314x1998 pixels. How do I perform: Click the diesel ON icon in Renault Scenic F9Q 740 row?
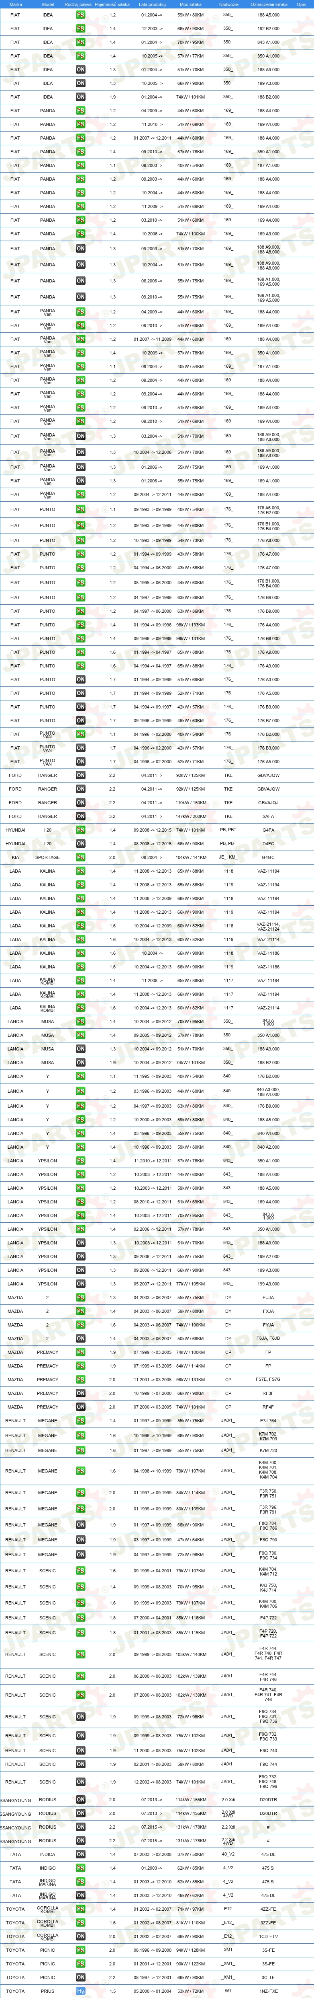[80, 1751]
